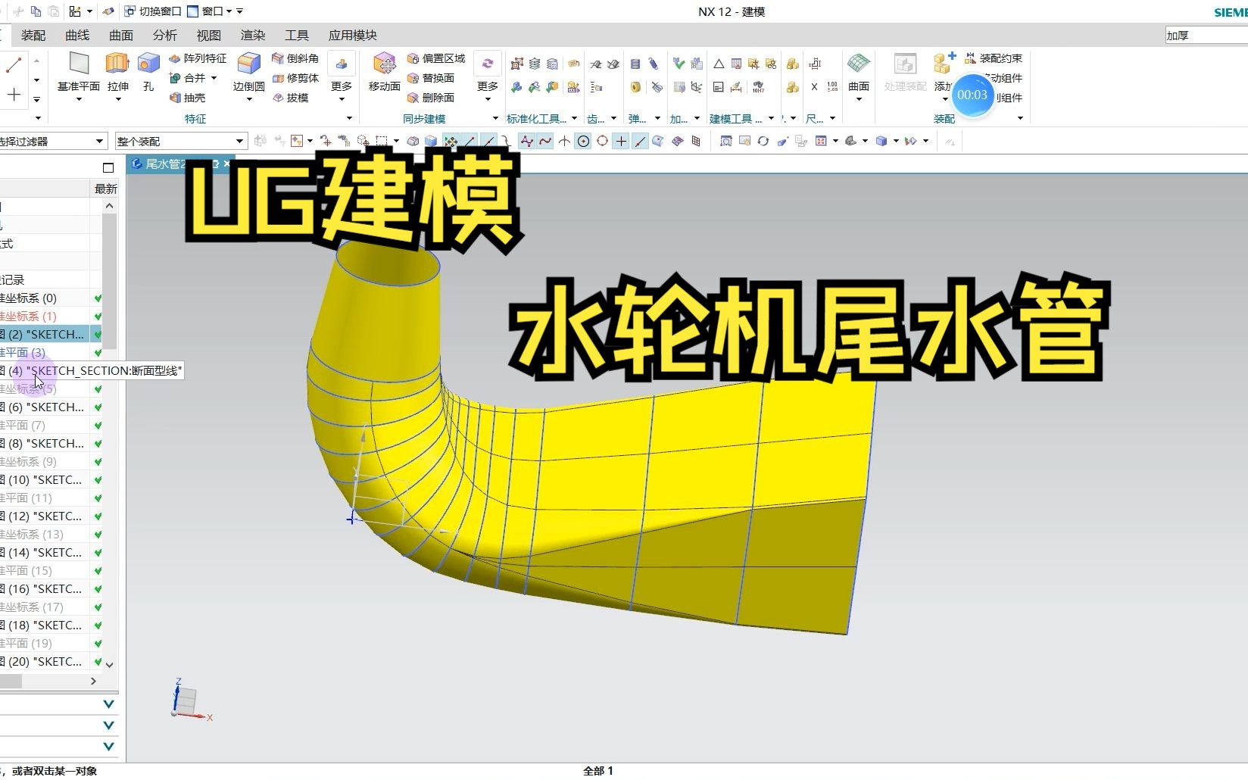Toggle suppression checkmark on 草图 (2) SKETCH feature
1248x780 pixels.
[x=98, y=334]
